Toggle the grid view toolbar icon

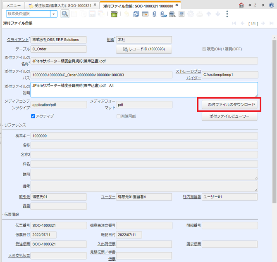tap(145, 14)
